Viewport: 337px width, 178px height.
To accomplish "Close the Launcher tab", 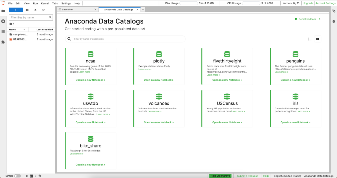I will [95, 10].
